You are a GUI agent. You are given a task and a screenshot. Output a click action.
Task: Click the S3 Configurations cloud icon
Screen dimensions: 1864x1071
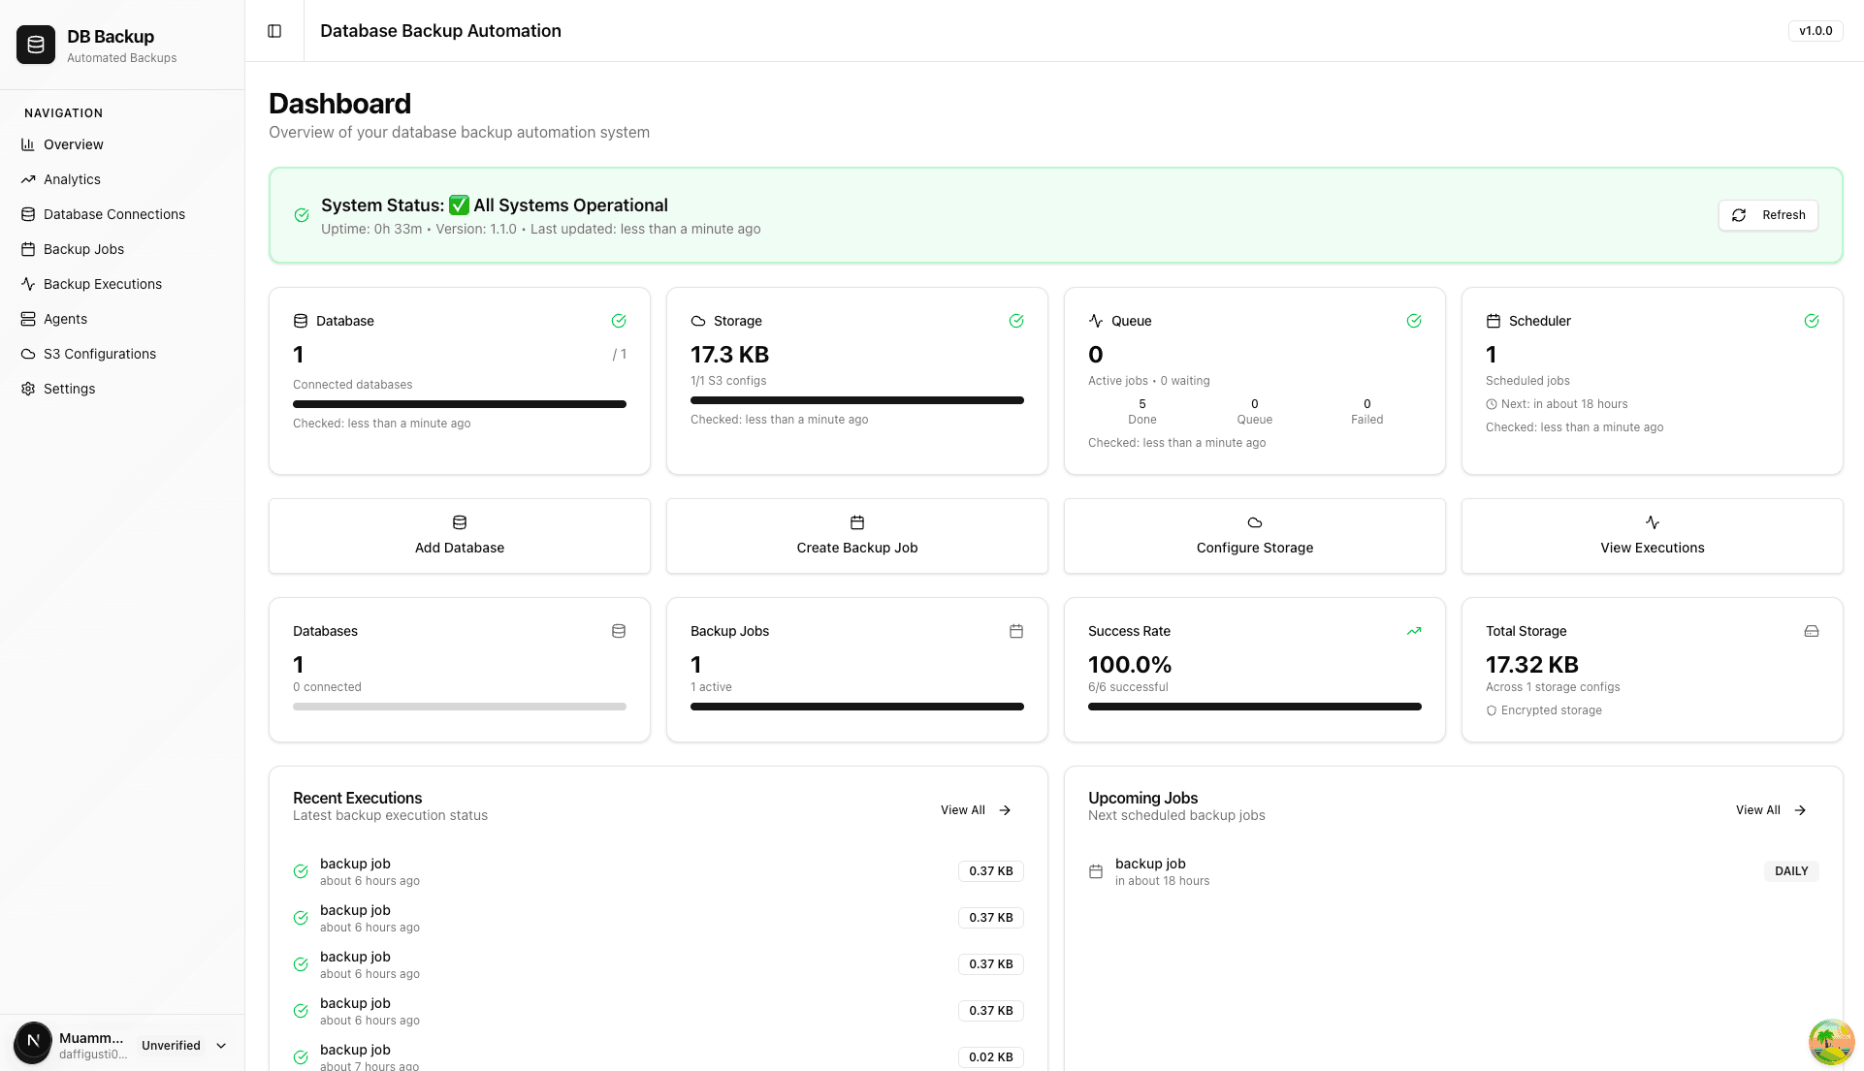[28, 354]
